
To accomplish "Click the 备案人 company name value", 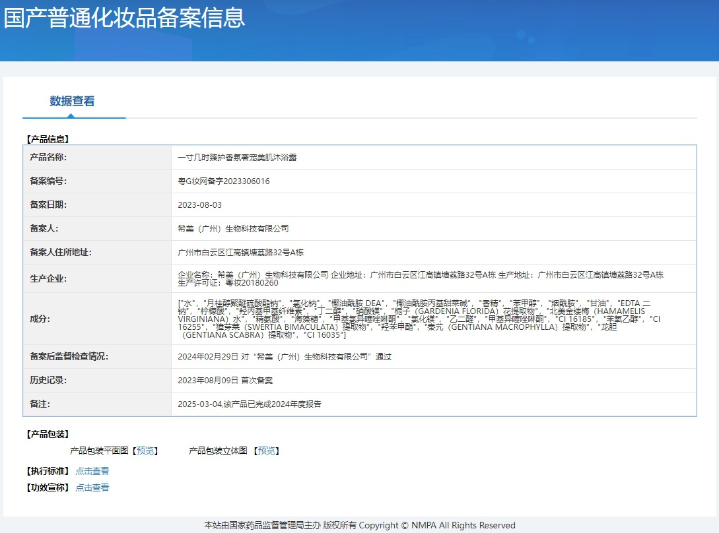I will [x=233, y=229].
